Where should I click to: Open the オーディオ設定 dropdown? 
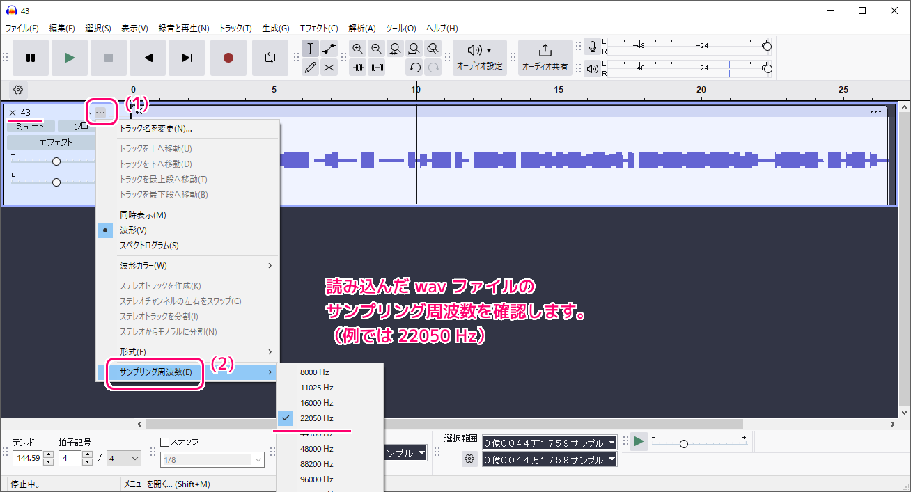[x=479, y=58]
